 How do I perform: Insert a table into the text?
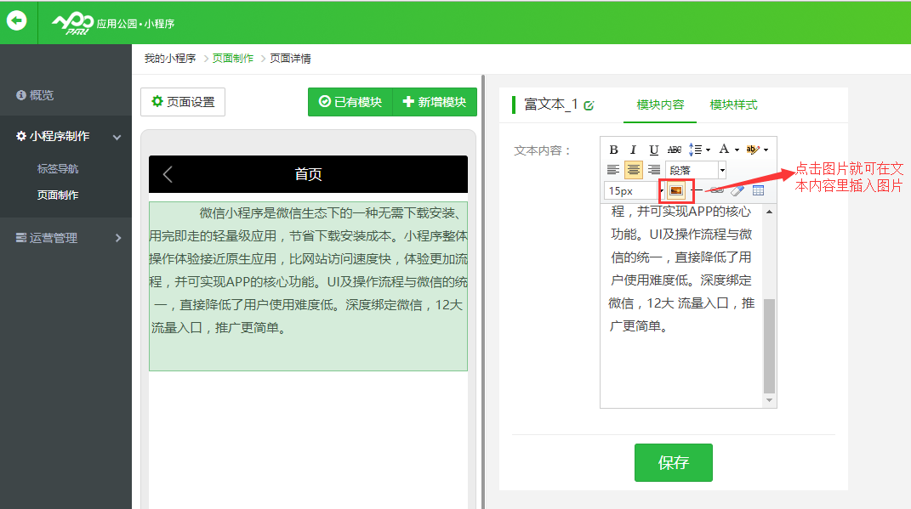(x=758, y=190)
